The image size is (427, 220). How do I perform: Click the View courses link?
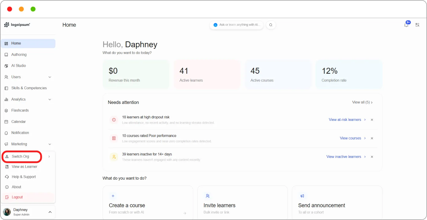point(351,138)
